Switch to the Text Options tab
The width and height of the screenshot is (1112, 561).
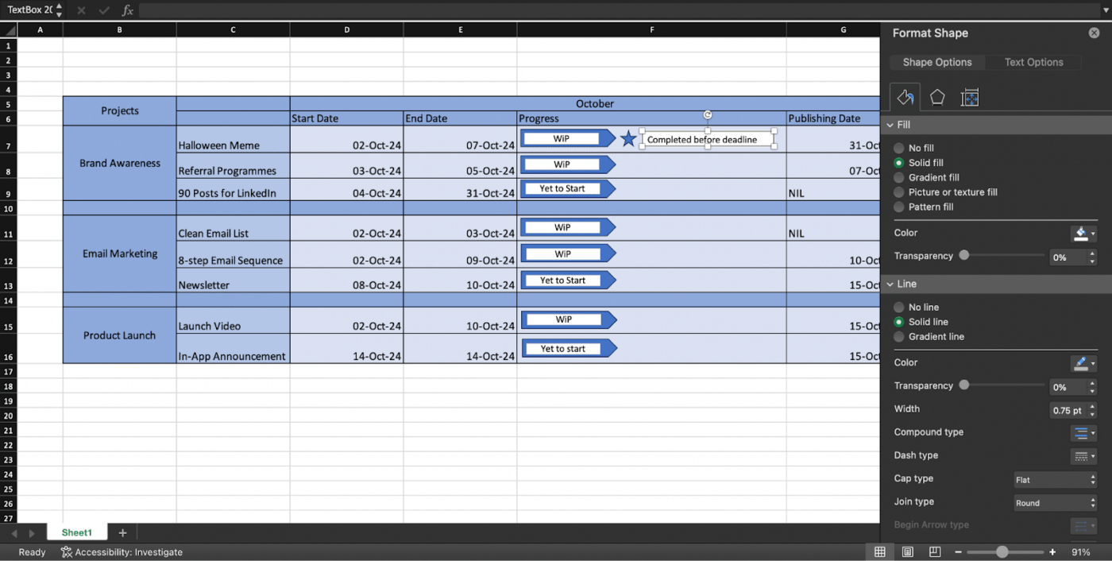point(1033,62)
